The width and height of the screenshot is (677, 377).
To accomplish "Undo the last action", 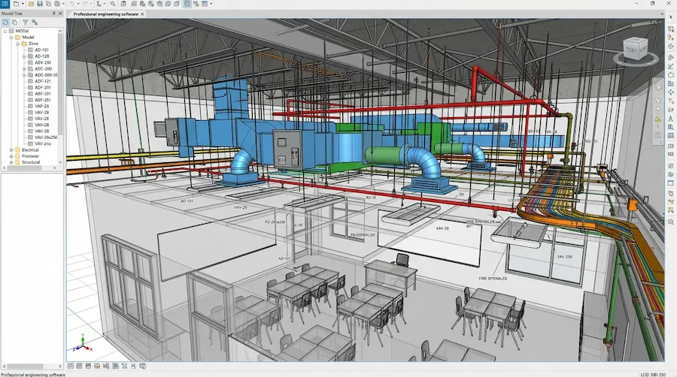I will (x=71, y=4).
